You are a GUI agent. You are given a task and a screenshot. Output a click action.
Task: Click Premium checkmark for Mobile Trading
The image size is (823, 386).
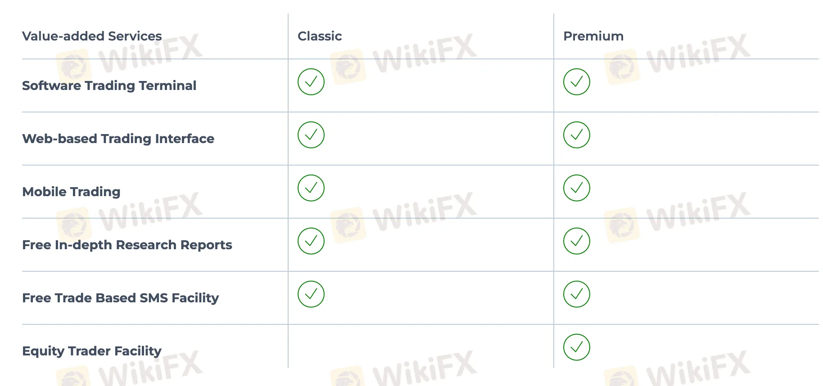[577, 188]
